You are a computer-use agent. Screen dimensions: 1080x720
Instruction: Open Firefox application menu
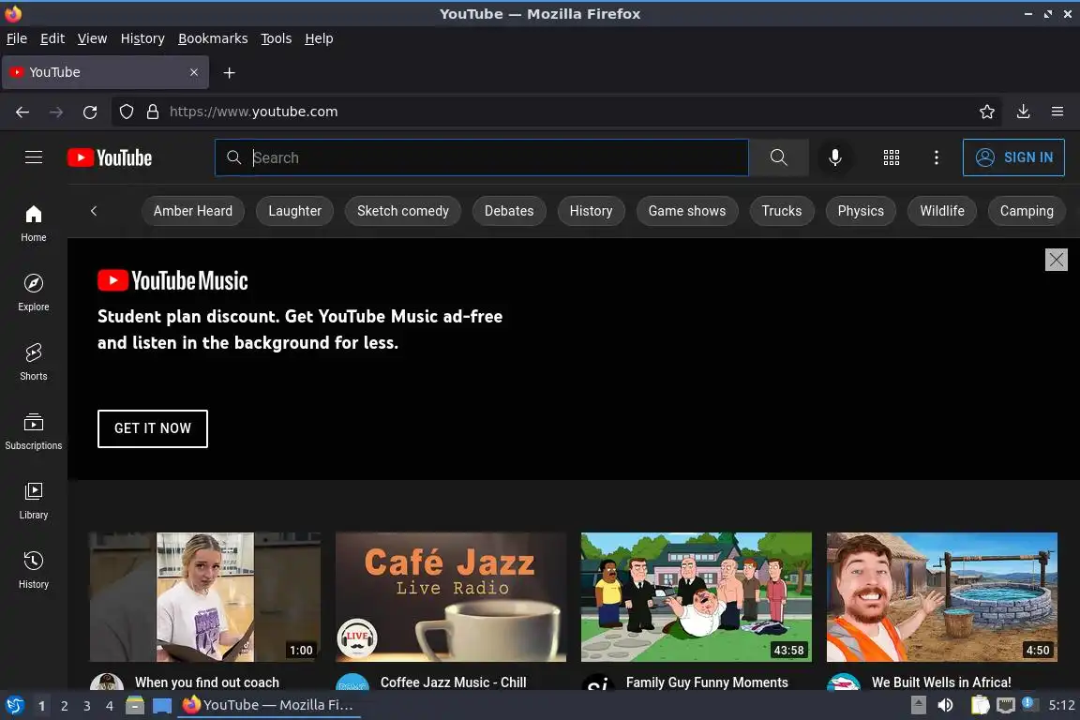click(x=1057, y=112)
